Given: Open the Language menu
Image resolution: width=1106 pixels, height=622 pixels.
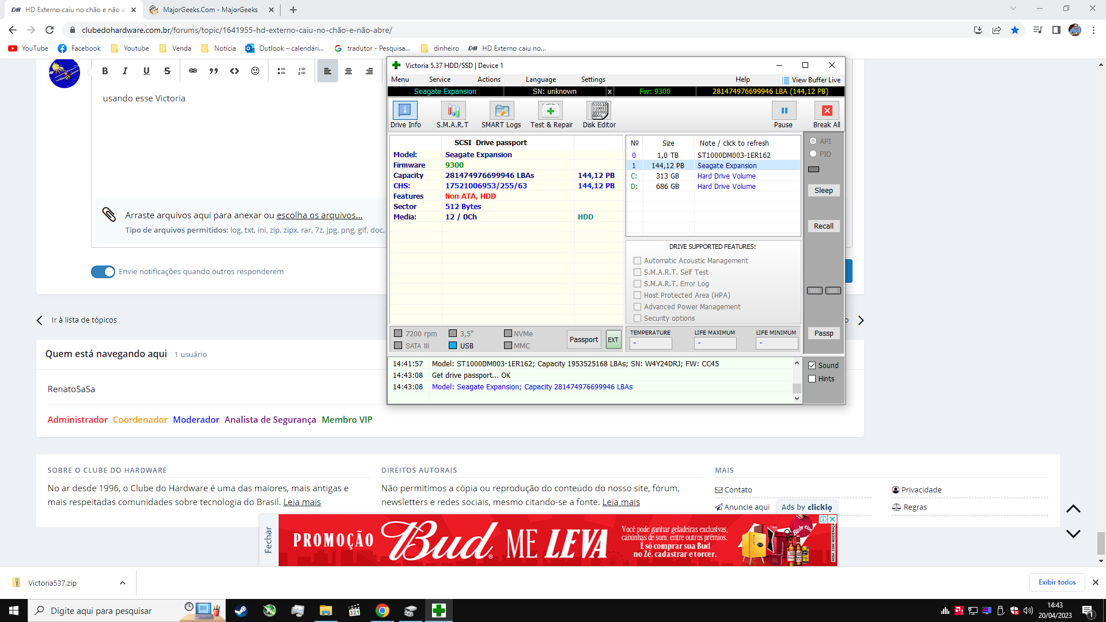Looking at the screenshot, I should (541, 79).
